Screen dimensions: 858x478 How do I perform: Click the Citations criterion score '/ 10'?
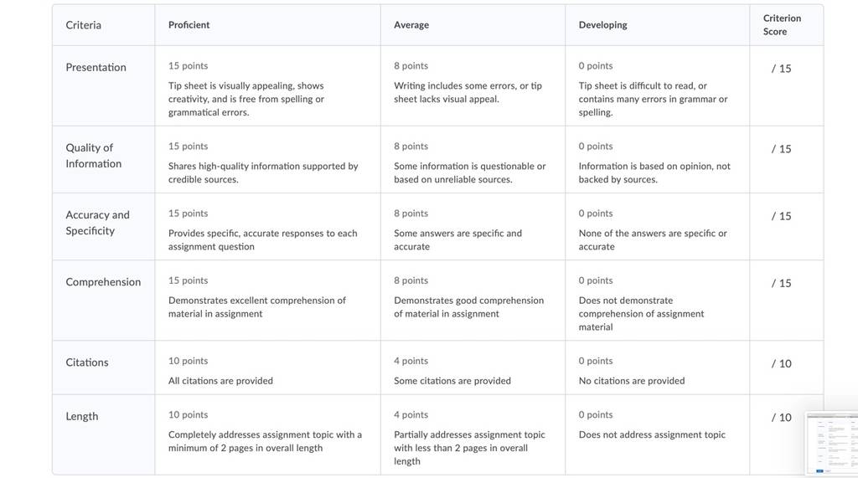click(x=782, y=363)
